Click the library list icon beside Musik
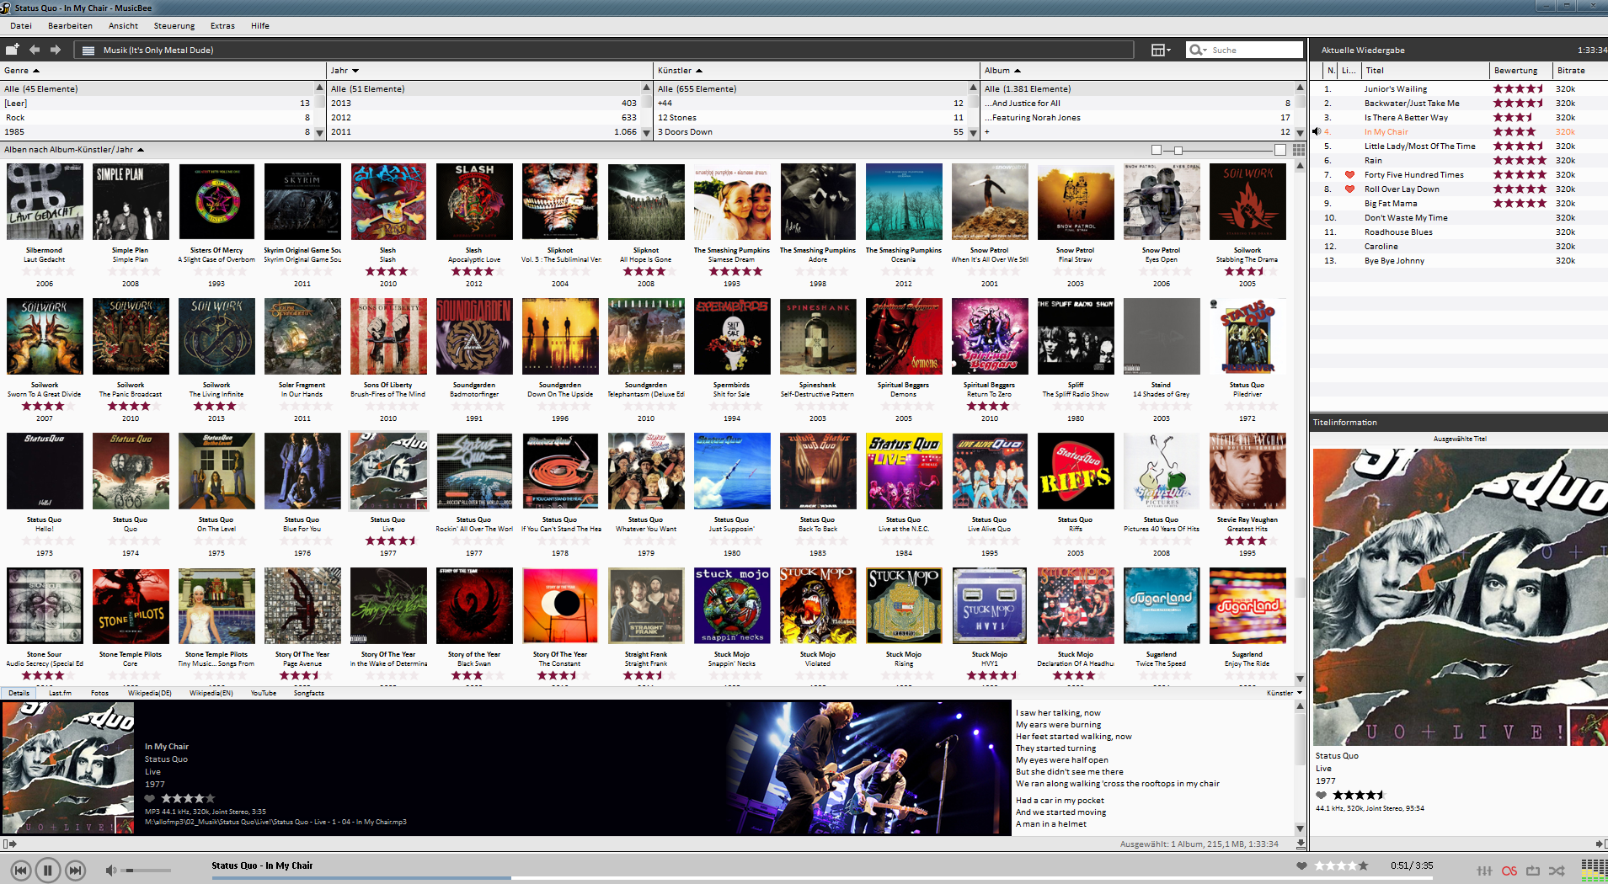This screenshot has width=1608, height=884. (88, 51)
